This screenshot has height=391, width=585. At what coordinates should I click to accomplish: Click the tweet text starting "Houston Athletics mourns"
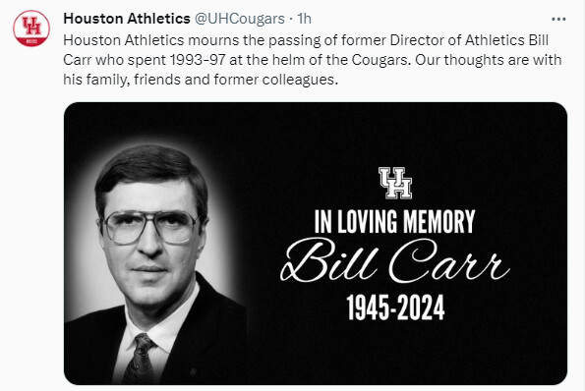(x=313, y=60)
